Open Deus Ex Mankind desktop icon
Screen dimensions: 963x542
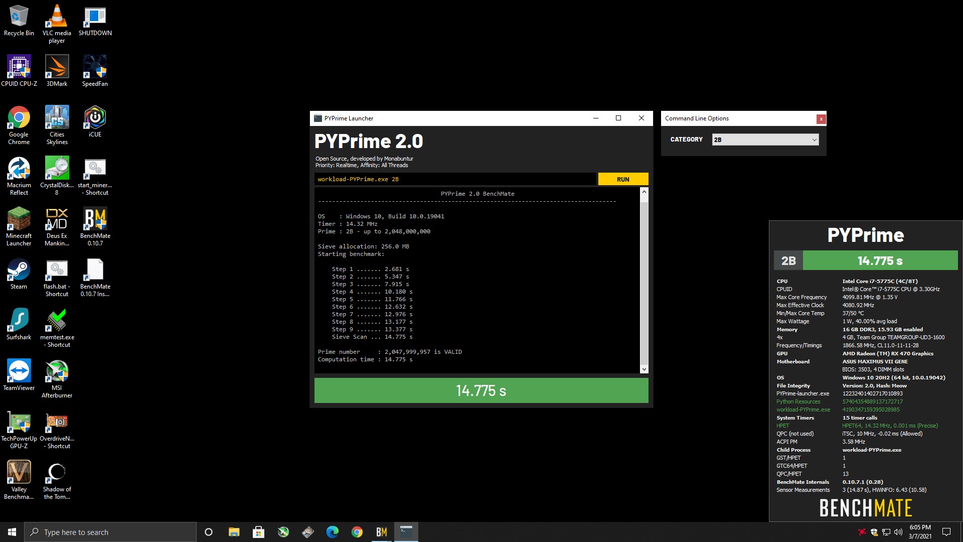coord(57,227)
